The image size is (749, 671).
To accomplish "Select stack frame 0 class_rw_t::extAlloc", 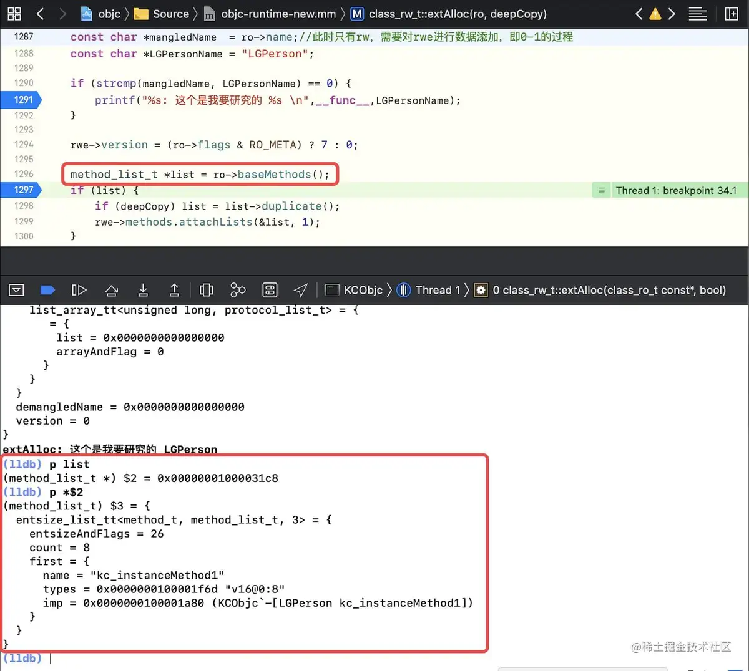I will [600, 290].
